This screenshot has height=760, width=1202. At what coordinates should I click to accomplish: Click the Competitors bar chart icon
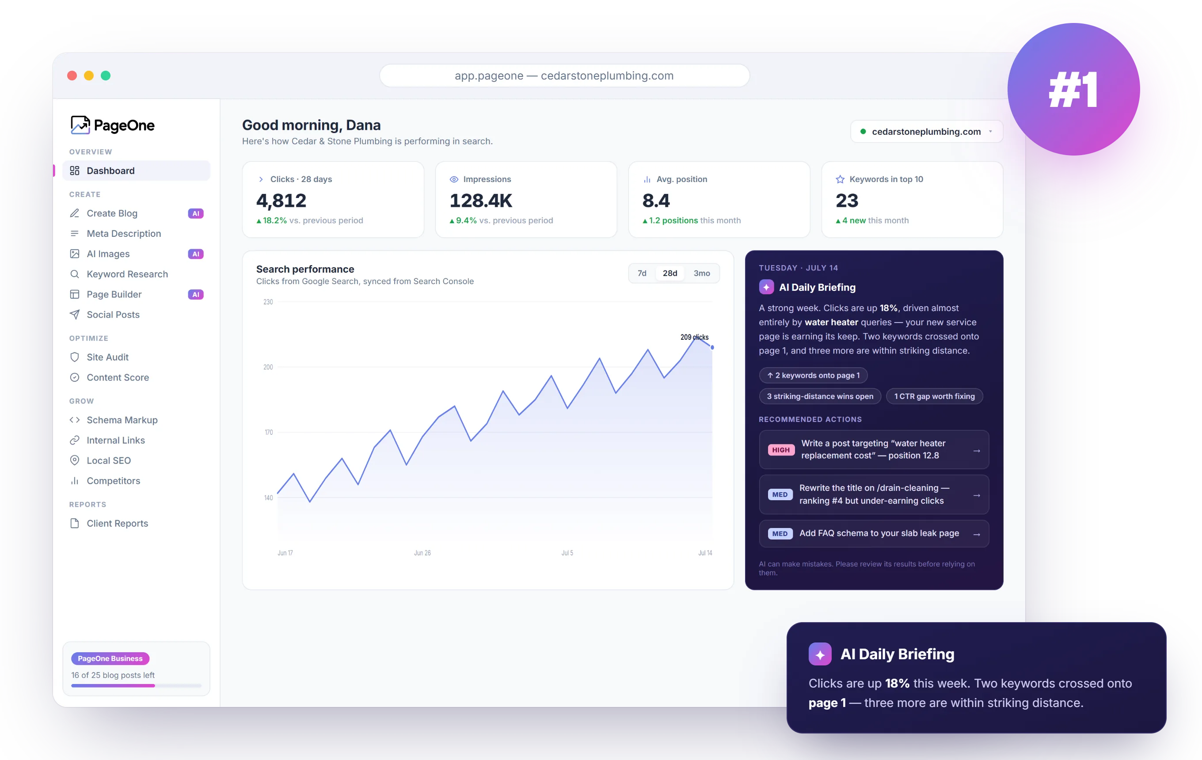pos(74,481)
